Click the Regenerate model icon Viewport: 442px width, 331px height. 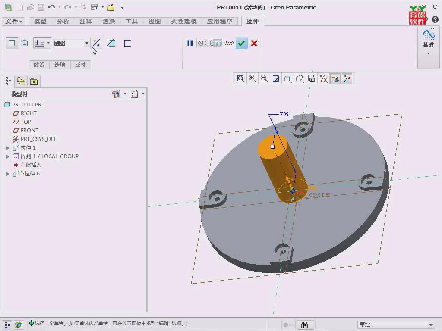point(84,7)
